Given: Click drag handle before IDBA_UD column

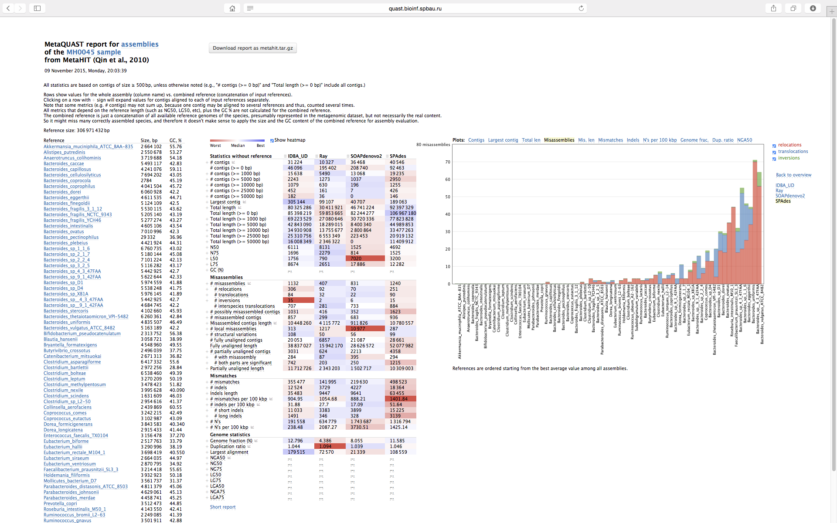Looking at the screenshot, I should (x=285, y=156).
